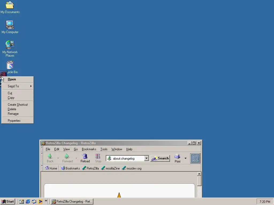Open the RetroZilla bookmark link
Screen dimensions: 274x205
coord(90,168)
